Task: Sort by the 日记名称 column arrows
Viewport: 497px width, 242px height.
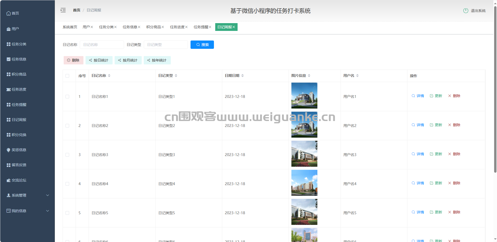Action: pyautogui.click(x=109, y=76)
